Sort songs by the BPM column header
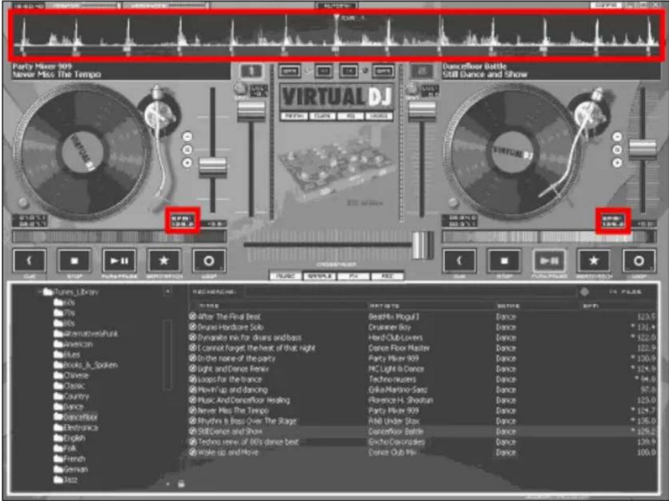Viewport: 669px width, 501px height. pos(590,306)
